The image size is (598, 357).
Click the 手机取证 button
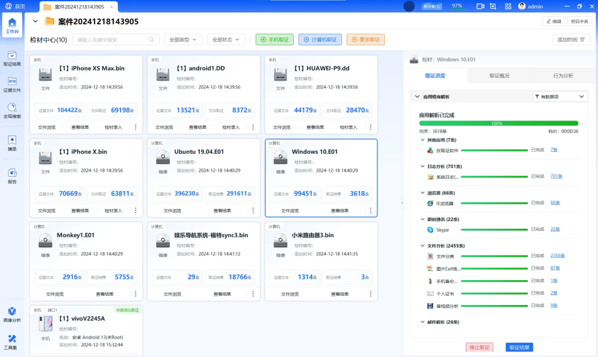[x=275, y=40]
